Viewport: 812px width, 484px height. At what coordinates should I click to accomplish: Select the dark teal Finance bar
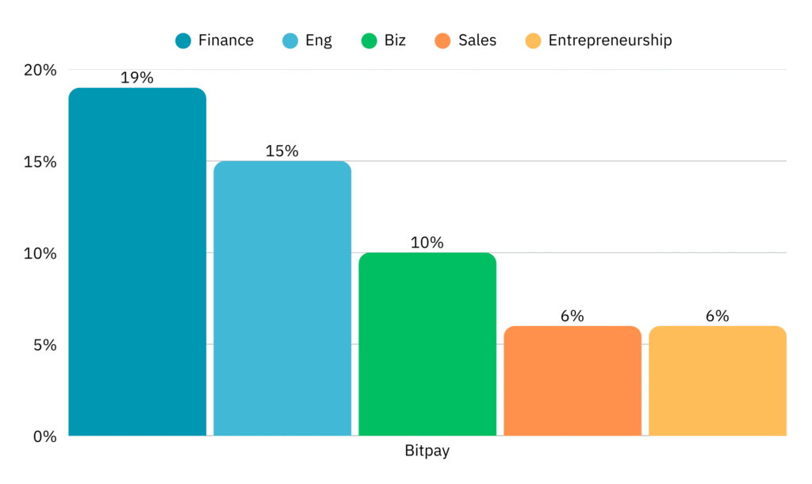point(137,262)
